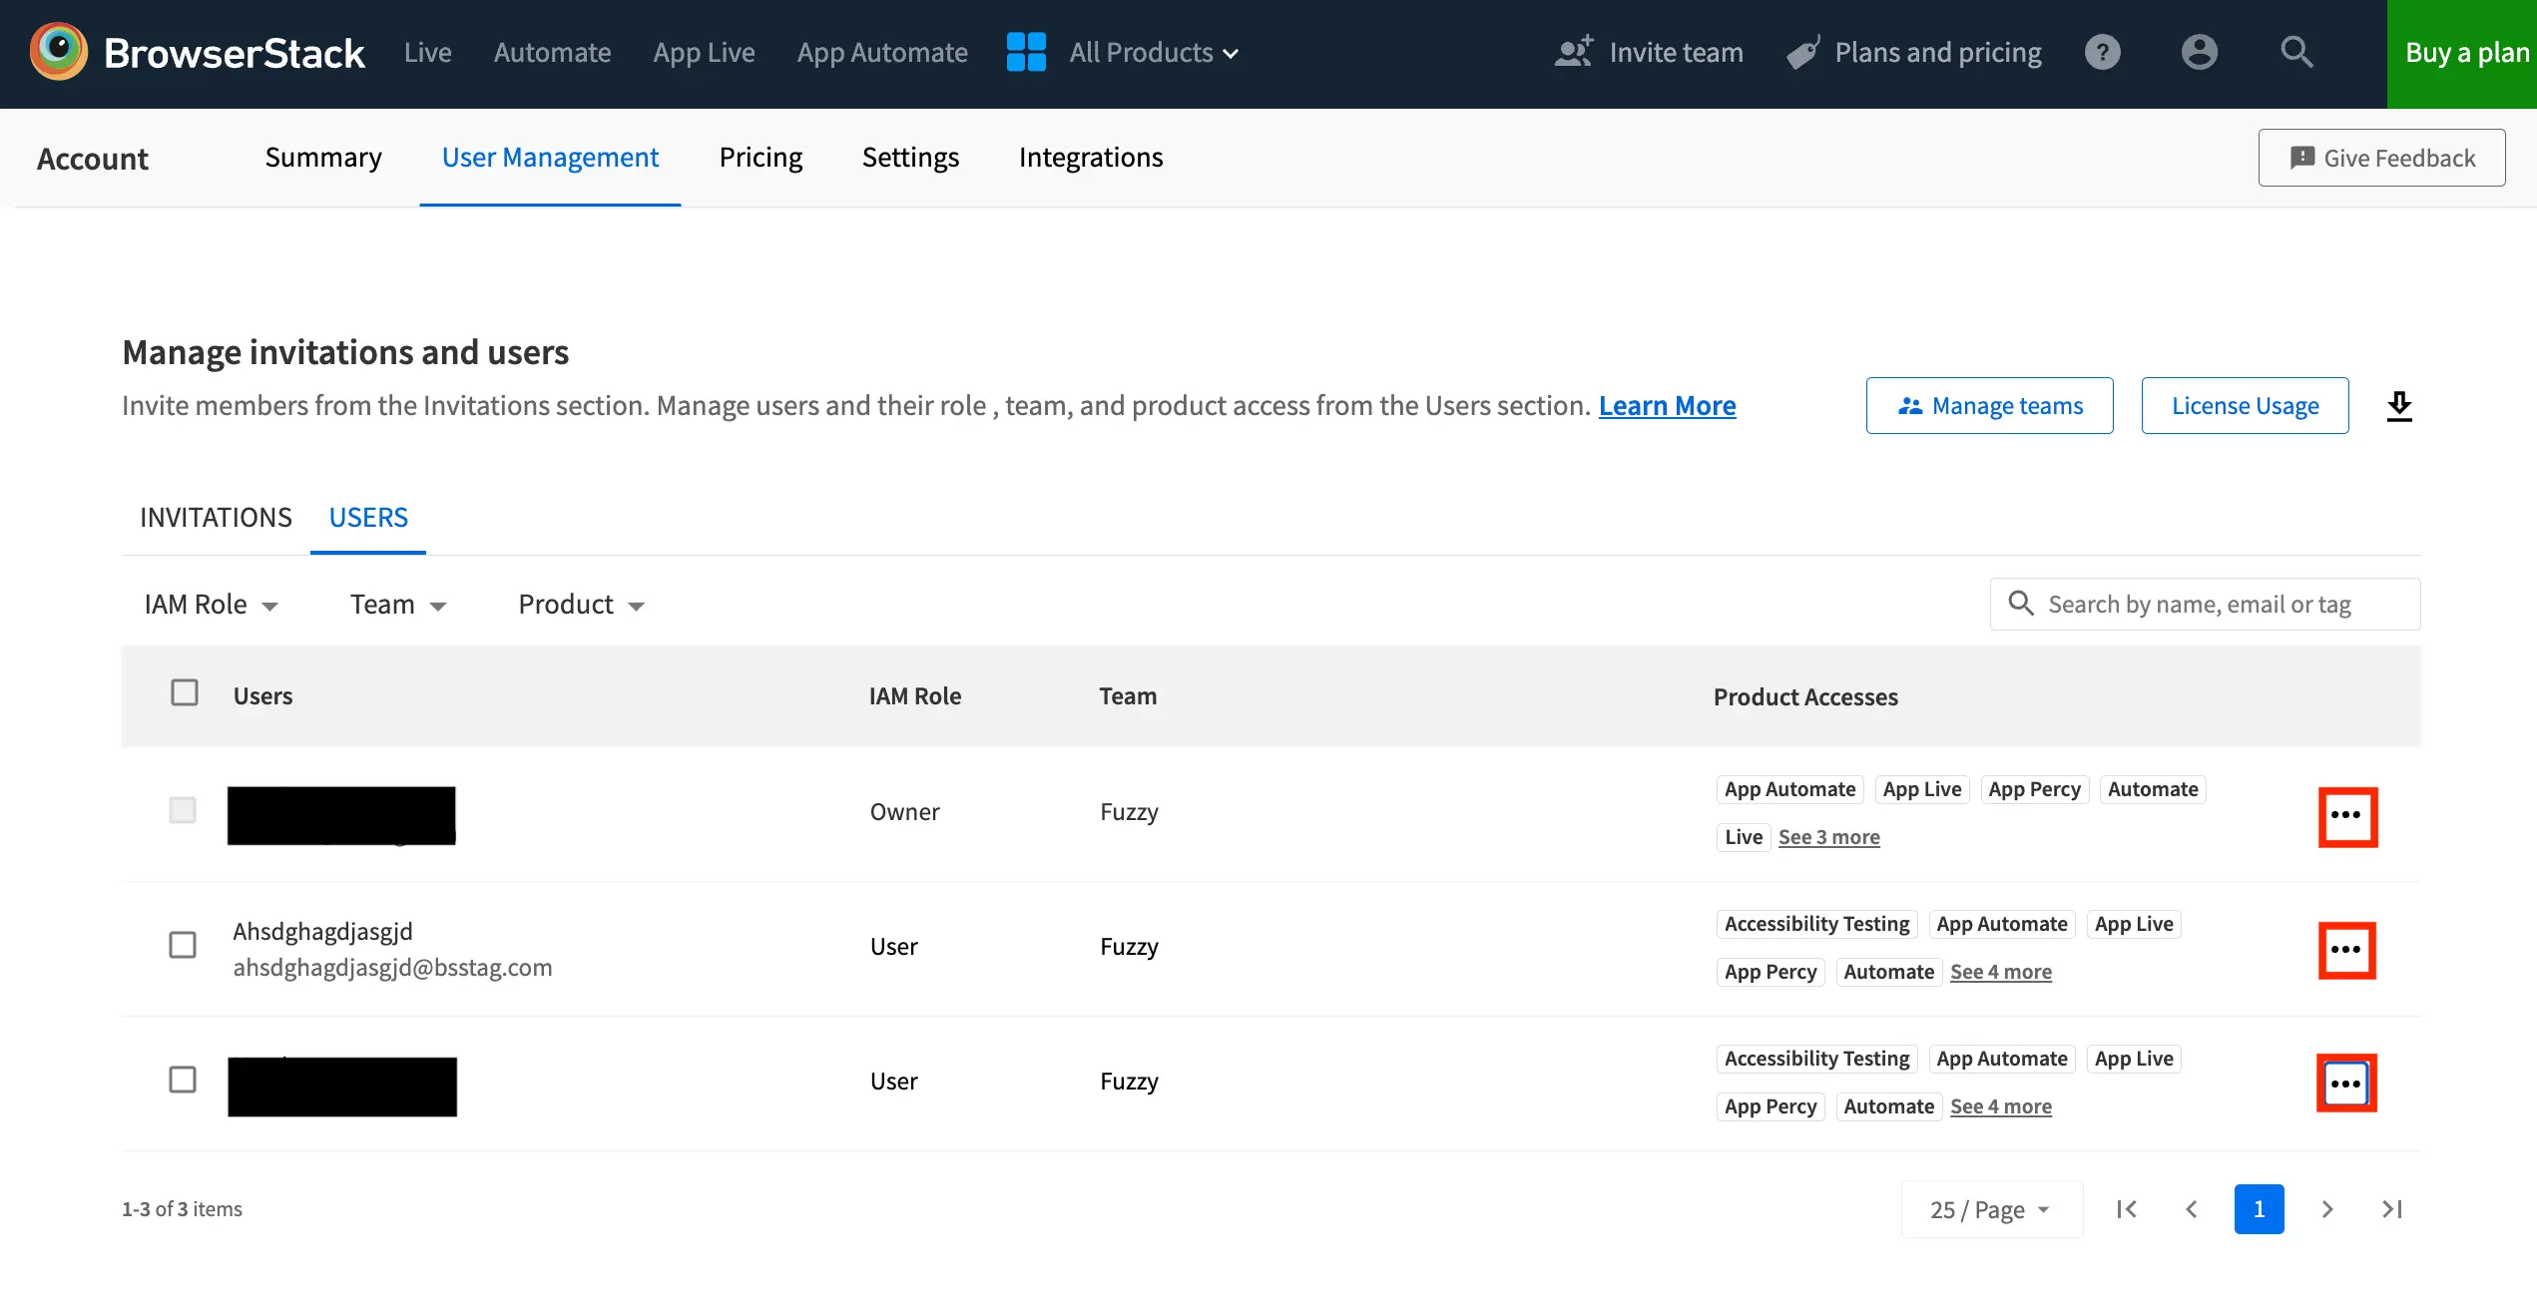Click the Manage teams button
This screenshot has width=2537, height=1308.
tap(1989, 406)
